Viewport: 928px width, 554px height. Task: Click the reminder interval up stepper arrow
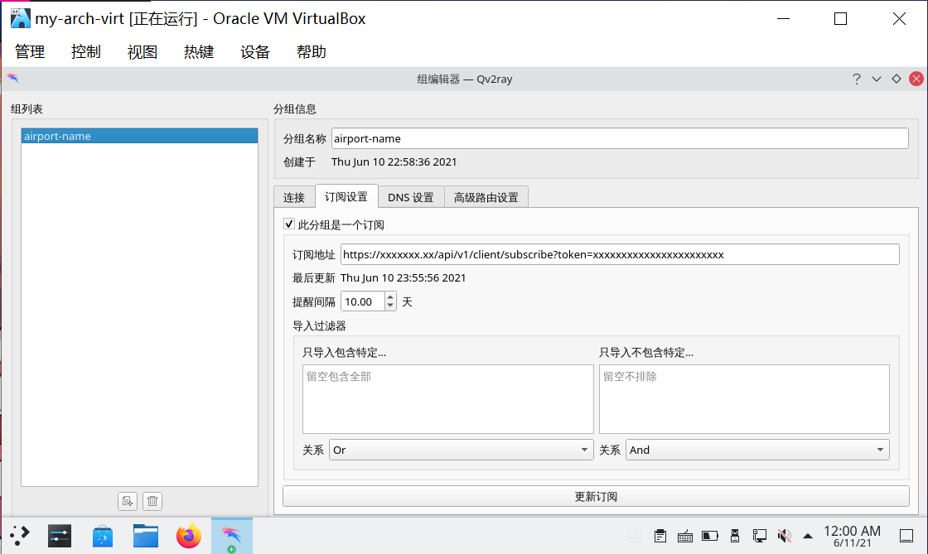[x=389, y=297]
